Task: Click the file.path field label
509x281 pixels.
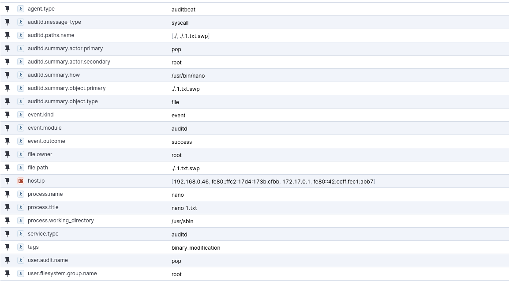Action: pyautogui.click(x=37, y=168)
